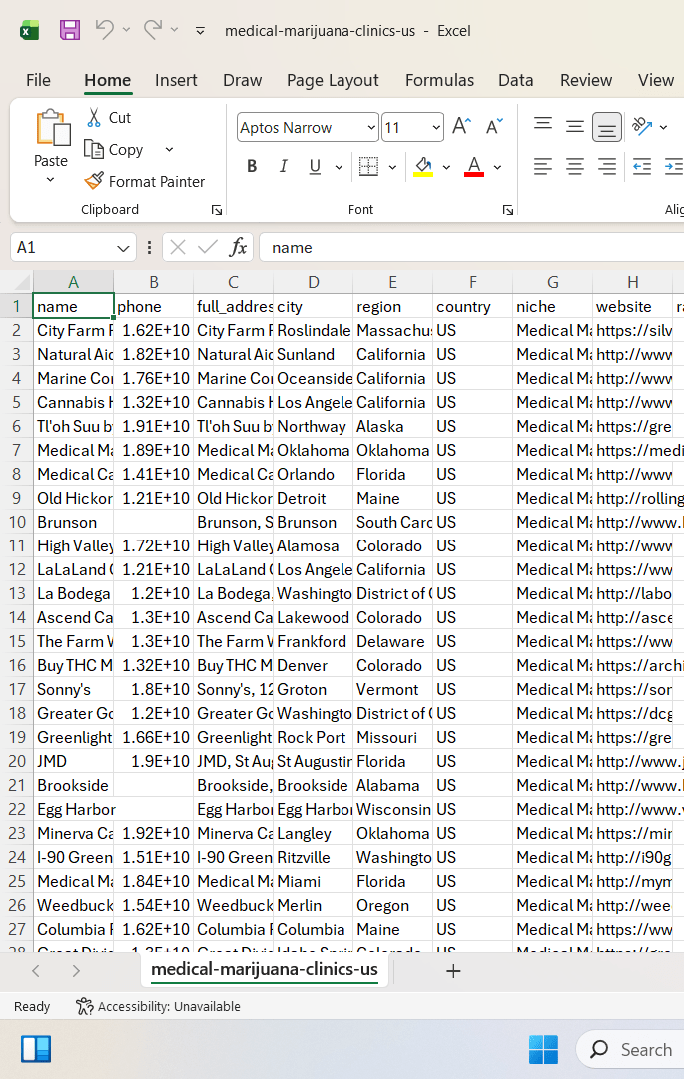684x1079 pixels.
Task: Open the Clipboard pane launcher
Action: [217, 210]
